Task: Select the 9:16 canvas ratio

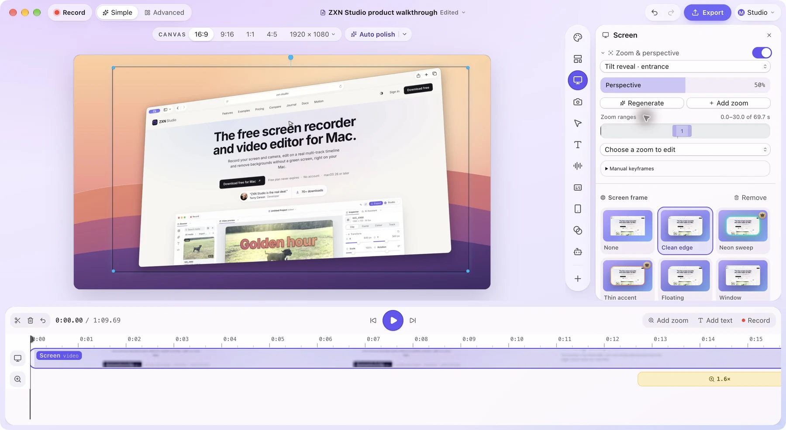Action: pos(227,34)
